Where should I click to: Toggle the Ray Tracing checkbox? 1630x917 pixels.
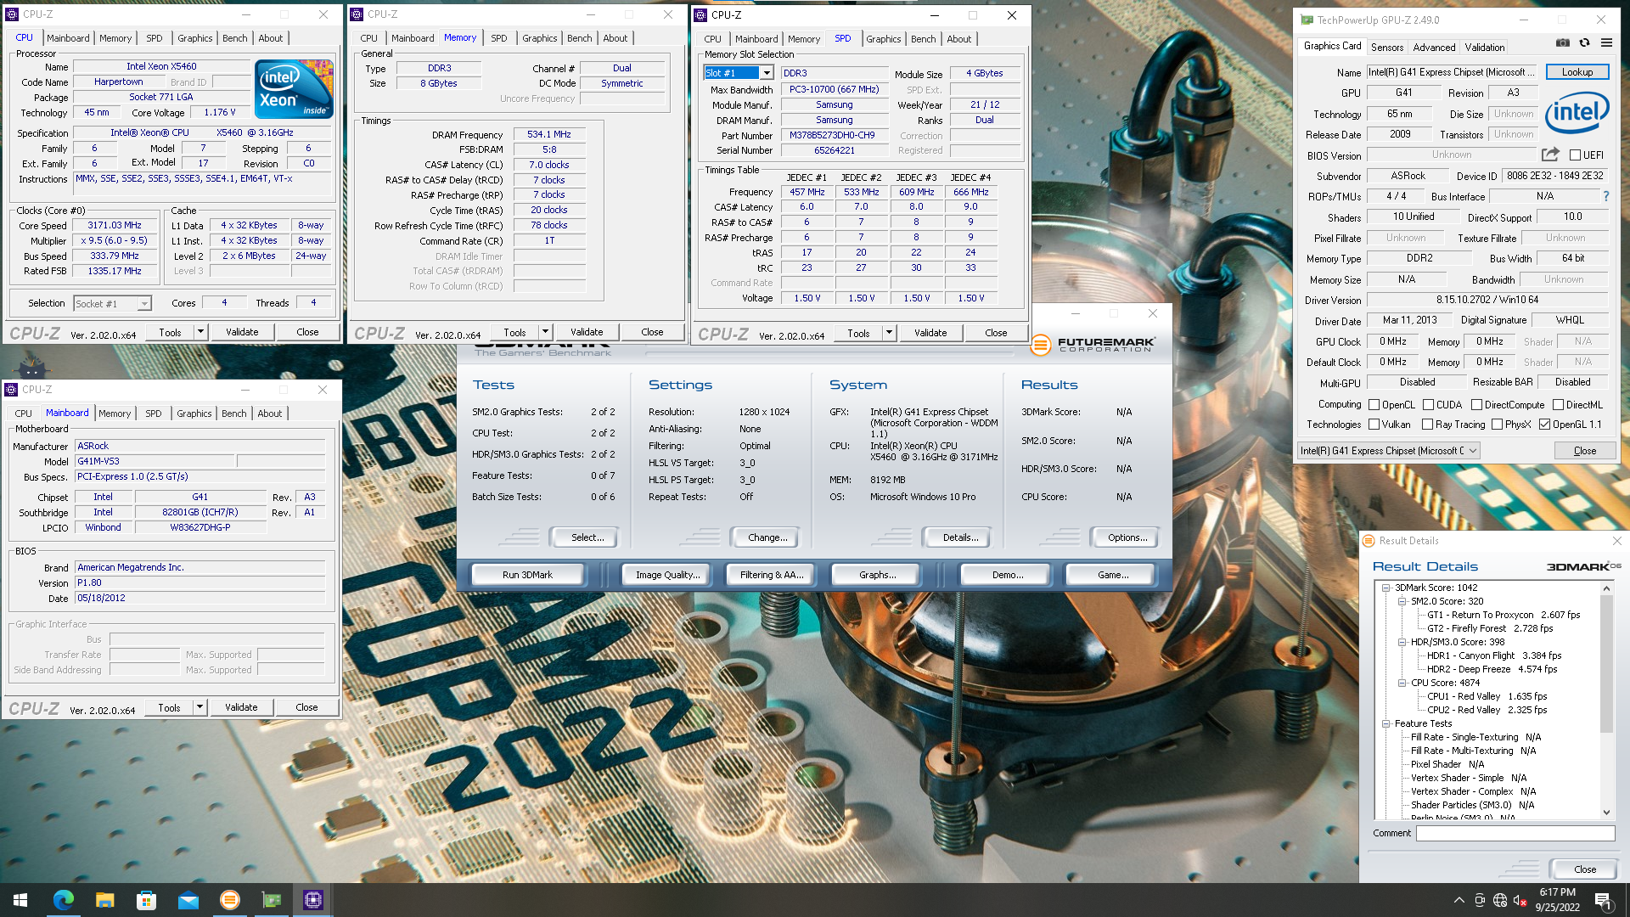point(1427,425)
